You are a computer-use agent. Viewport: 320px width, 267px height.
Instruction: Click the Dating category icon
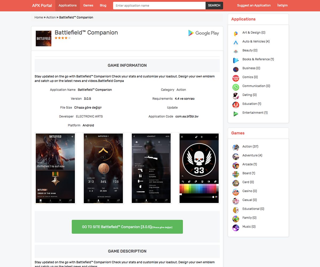click(236, 96)
